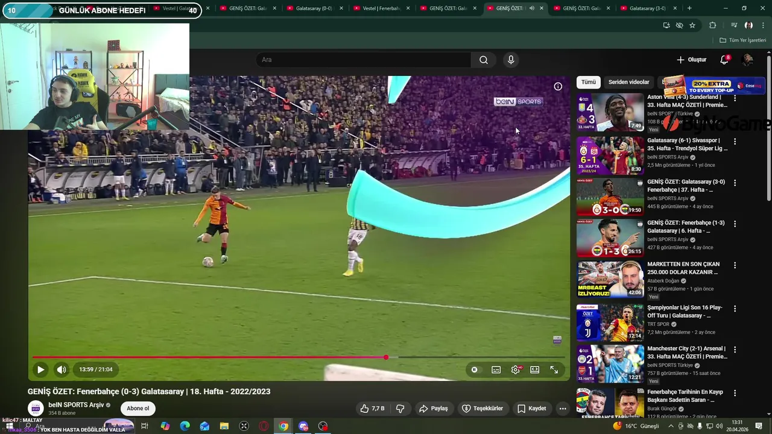Save the video with Kaydet
The height and width of the screenshot is (434, 772).
pyautogui.click(x=532, y=408)
